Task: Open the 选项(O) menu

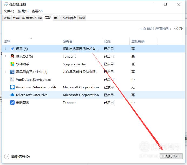Action: (x=23, y=11)
